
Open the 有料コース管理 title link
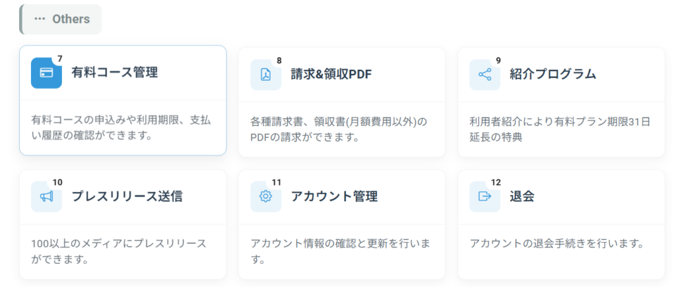(115, 72)
